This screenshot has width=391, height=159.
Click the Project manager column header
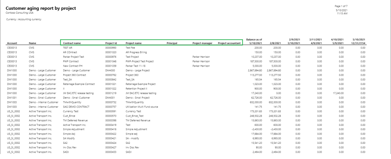[x=202, y=42]
